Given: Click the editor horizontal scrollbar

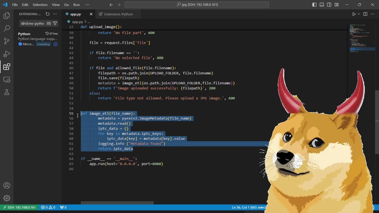Looking at the screenshot, I should point(117,203).
